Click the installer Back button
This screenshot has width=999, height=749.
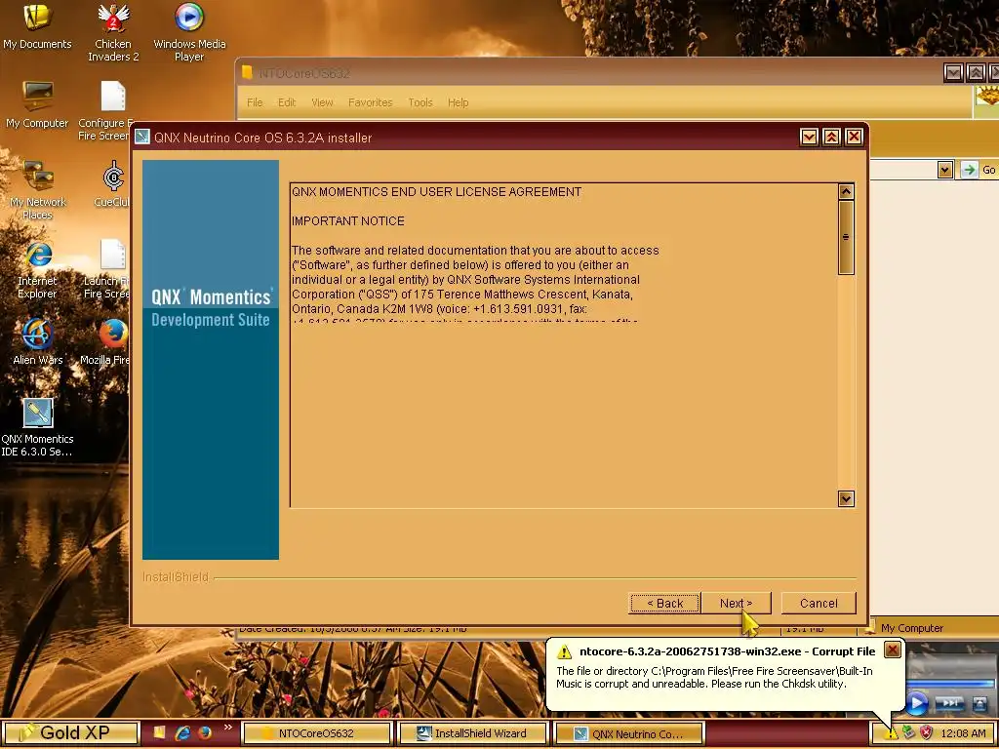[664, 603]
